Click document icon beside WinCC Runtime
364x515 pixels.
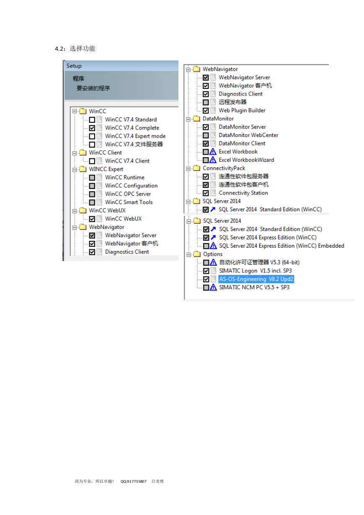coord(99,177)
